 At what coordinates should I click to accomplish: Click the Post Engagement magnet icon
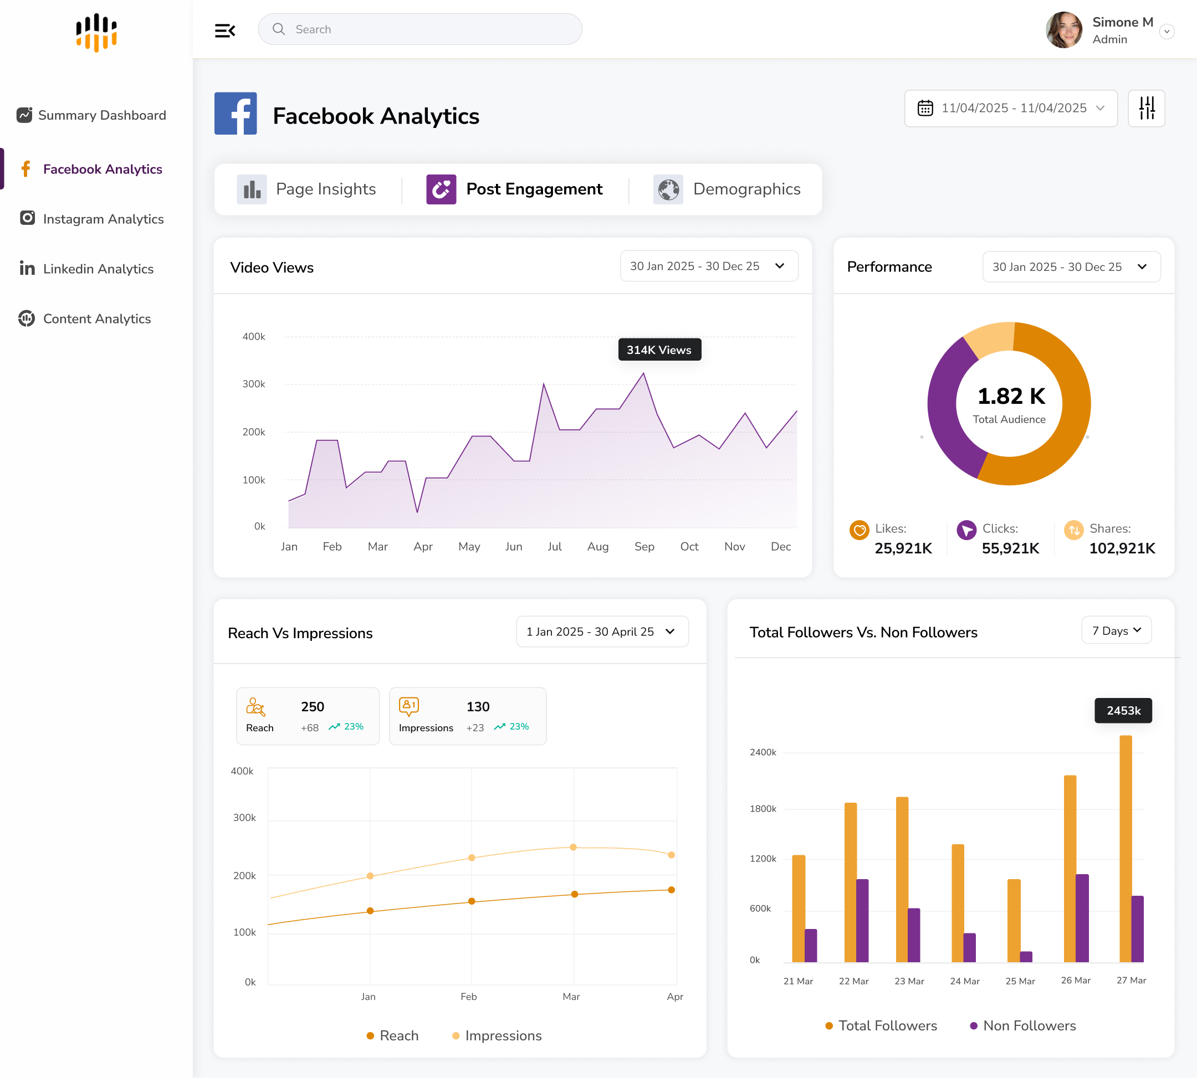pos(441,189)
